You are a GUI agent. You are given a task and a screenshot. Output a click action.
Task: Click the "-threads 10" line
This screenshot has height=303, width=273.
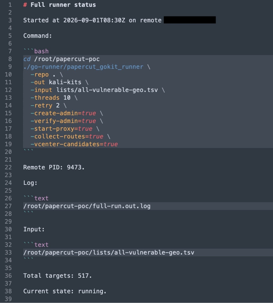point(50,97)
